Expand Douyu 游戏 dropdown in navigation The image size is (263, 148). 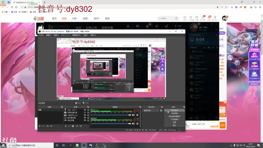click(97, 18)
